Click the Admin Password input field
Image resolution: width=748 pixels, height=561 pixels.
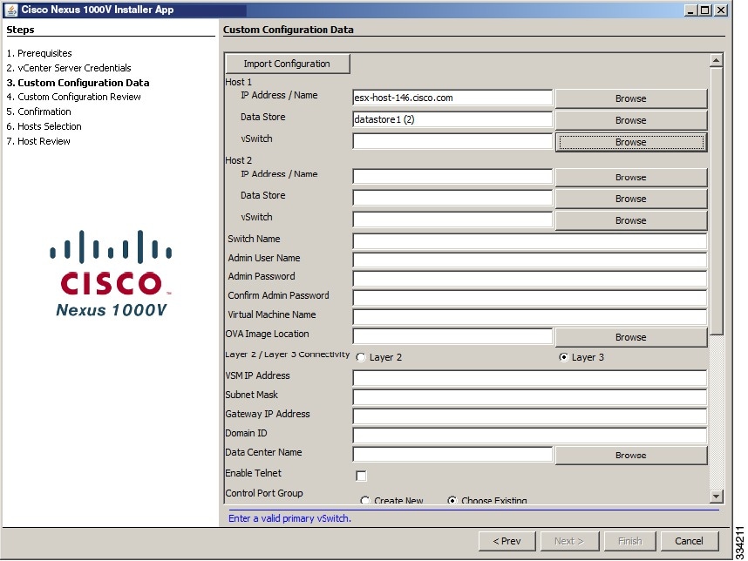click(x=527, y=278)
